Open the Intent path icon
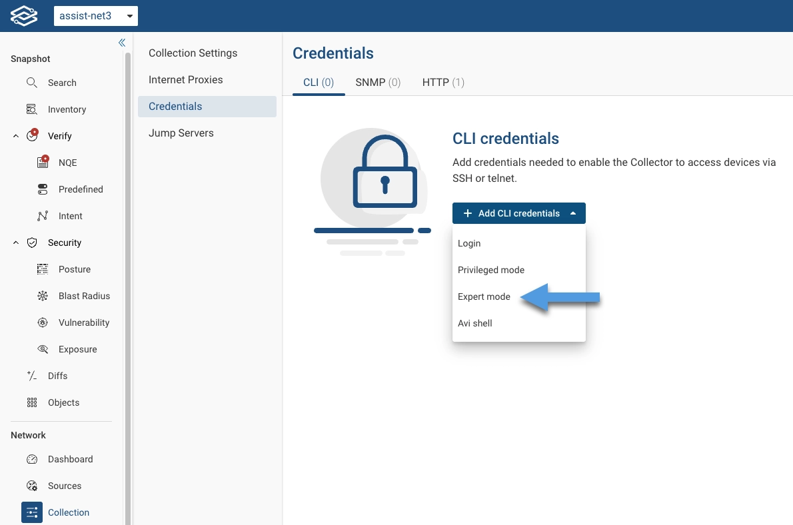Viewport: 793px width, 525px height. click(x=43, y=216)
